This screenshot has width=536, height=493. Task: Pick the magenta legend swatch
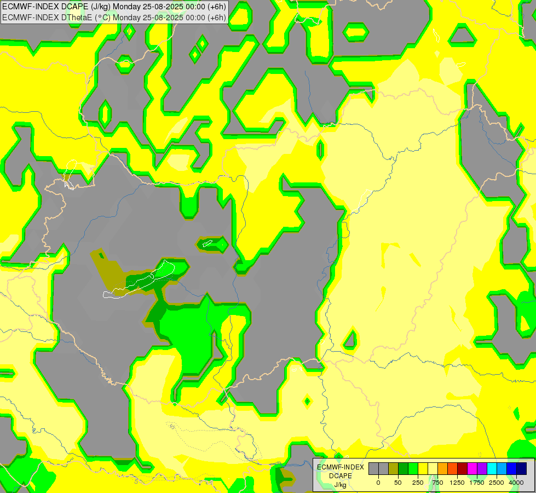click(472, 468)
